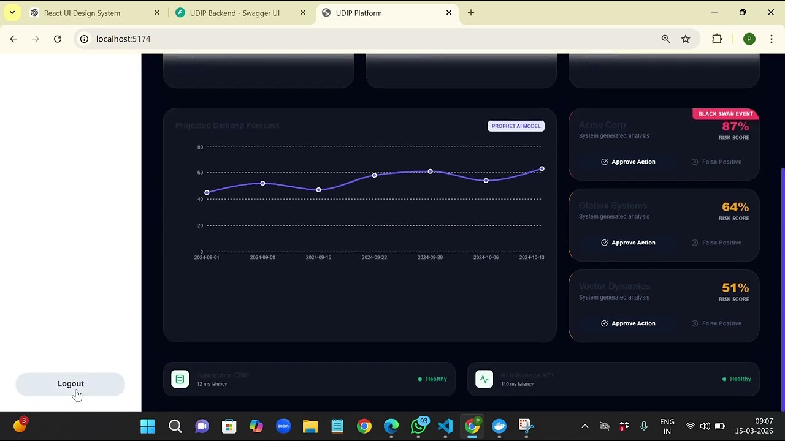Click the 64% risk score value
The height and width of the screenshot is (441, 785).
coord(735,207)
